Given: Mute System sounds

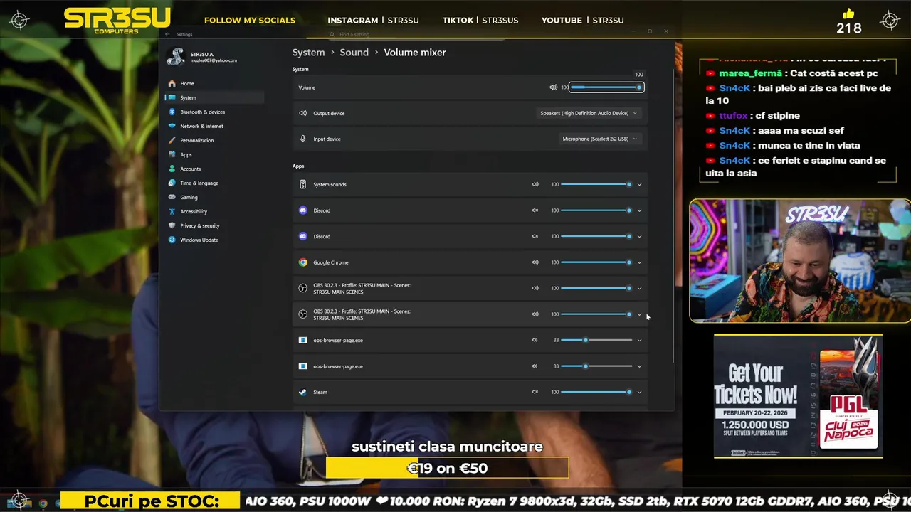Looking at the screenshot, I should coord(535,184).
